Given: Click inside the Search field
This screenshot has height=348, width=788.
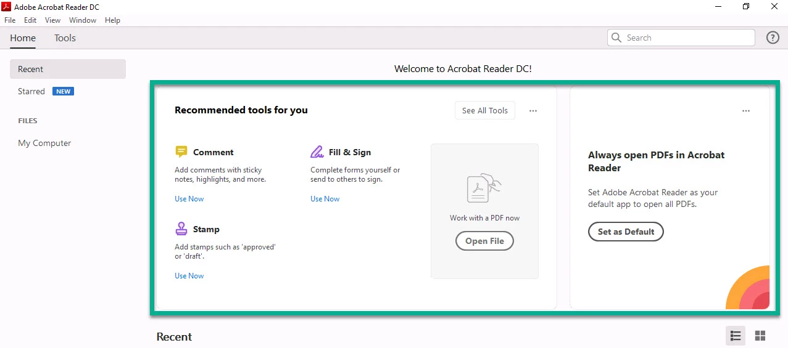Looking at the screenshot, I should coord(681,38).
